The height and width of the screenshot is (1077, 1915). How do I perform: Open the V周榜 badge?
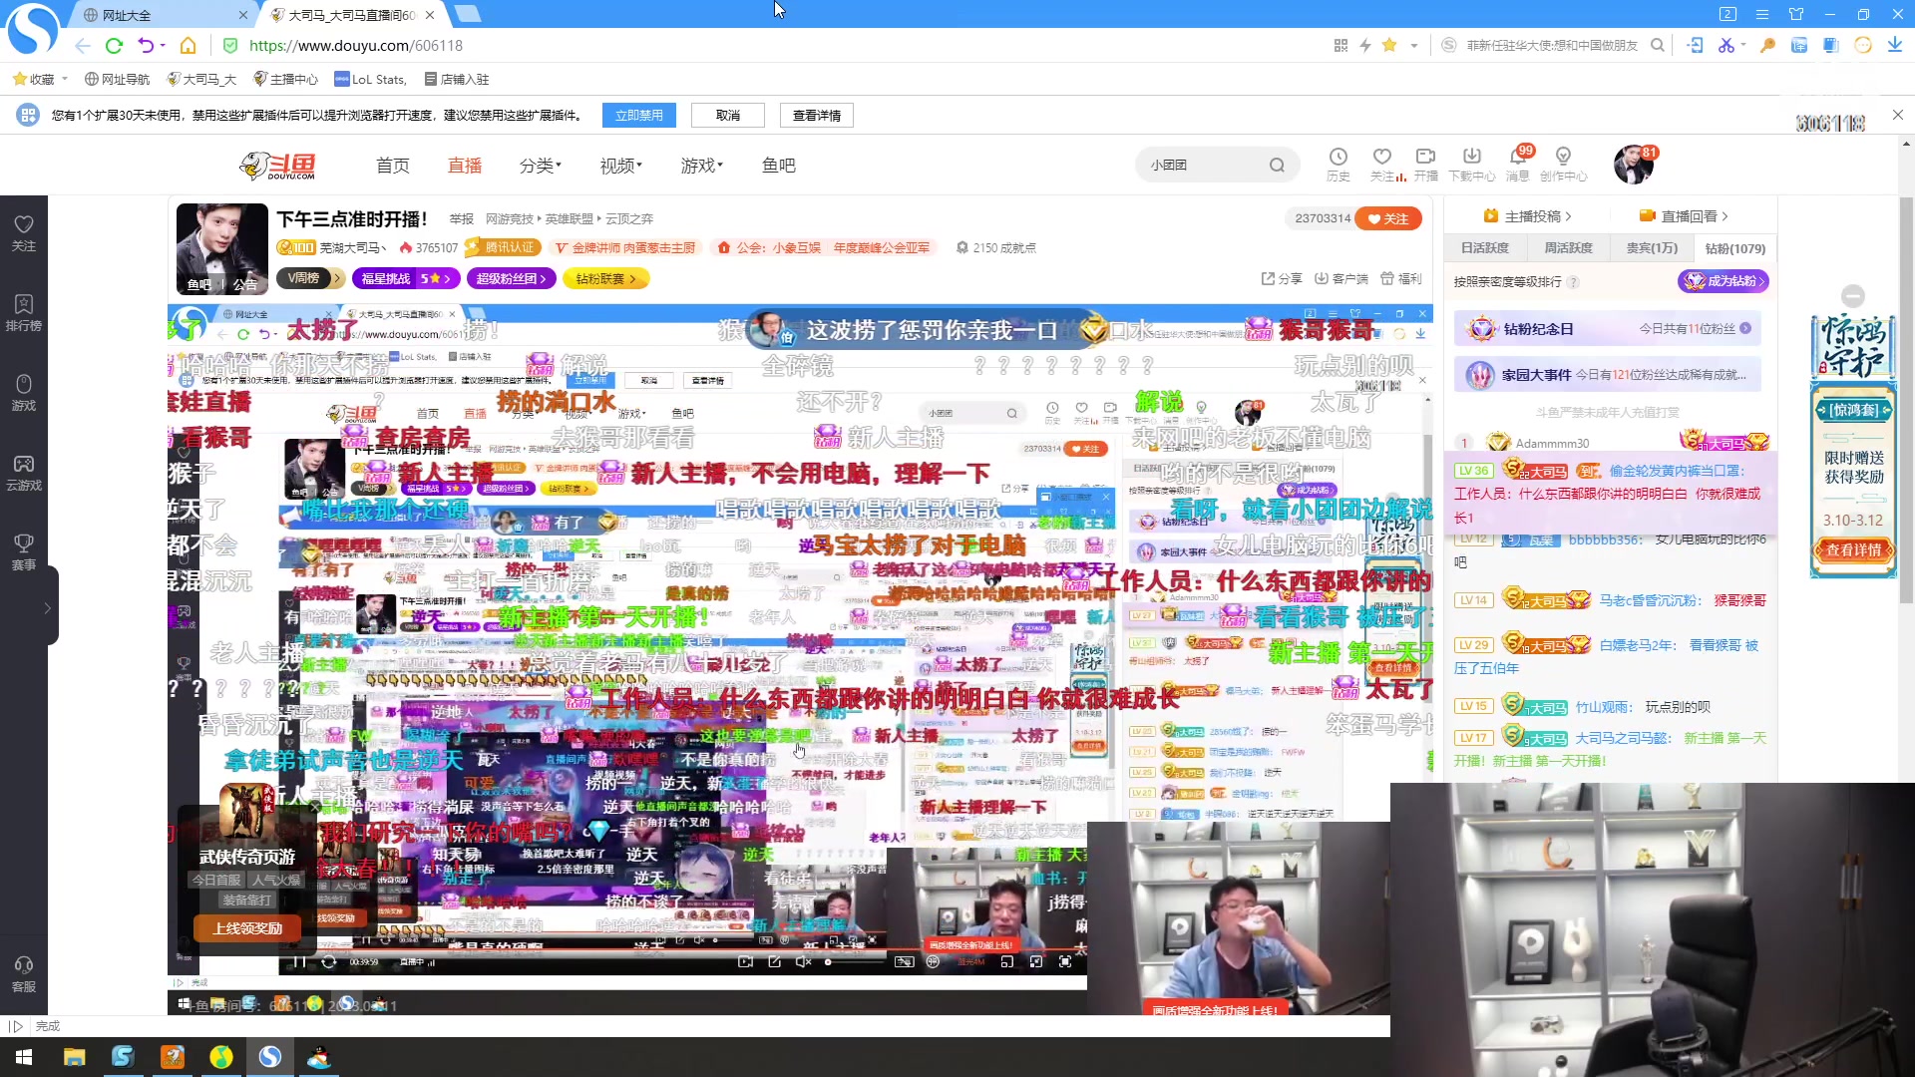310,279
